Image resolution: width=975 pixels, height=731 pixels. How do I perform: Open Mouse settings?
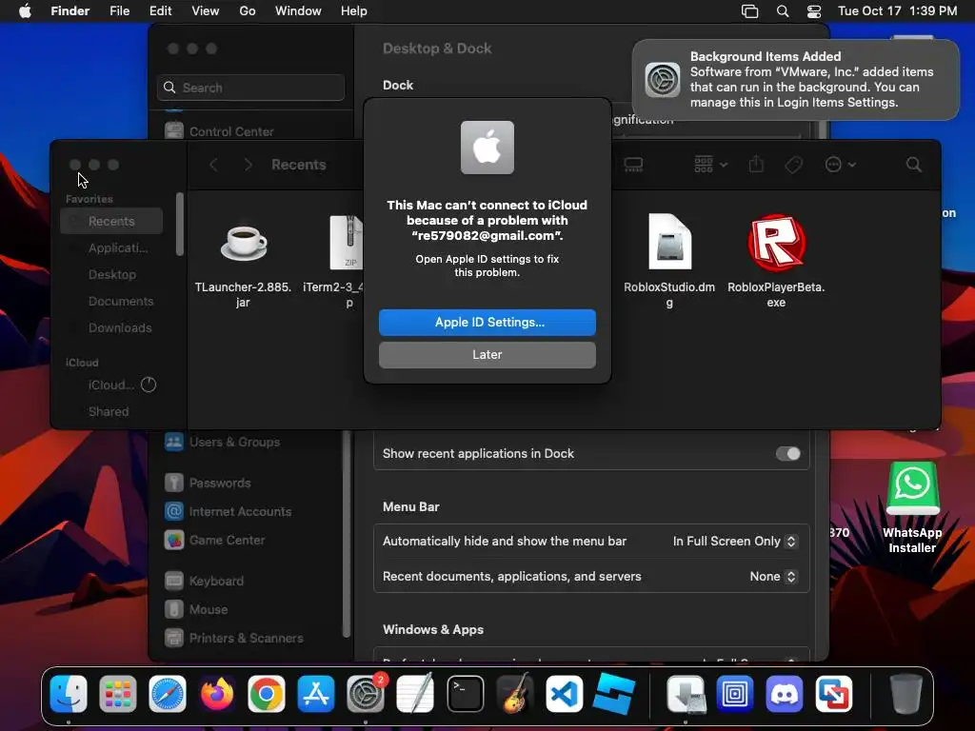click(x=196, y=610)
